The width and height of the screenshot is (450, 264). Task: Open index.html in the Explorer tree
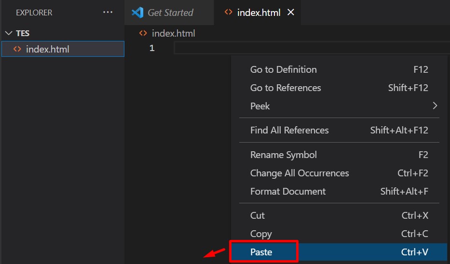47,49
